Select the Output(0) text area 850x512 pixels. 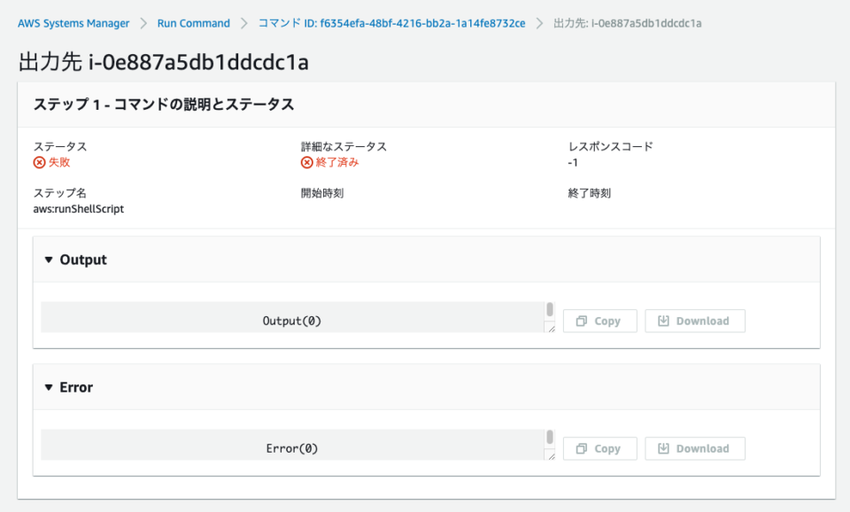tap(292, 321)
